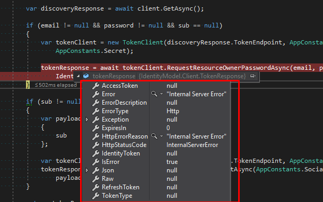Click the wrench icon beside IdentityToken
The image size is (323, 202).
(x=95, y=153)
